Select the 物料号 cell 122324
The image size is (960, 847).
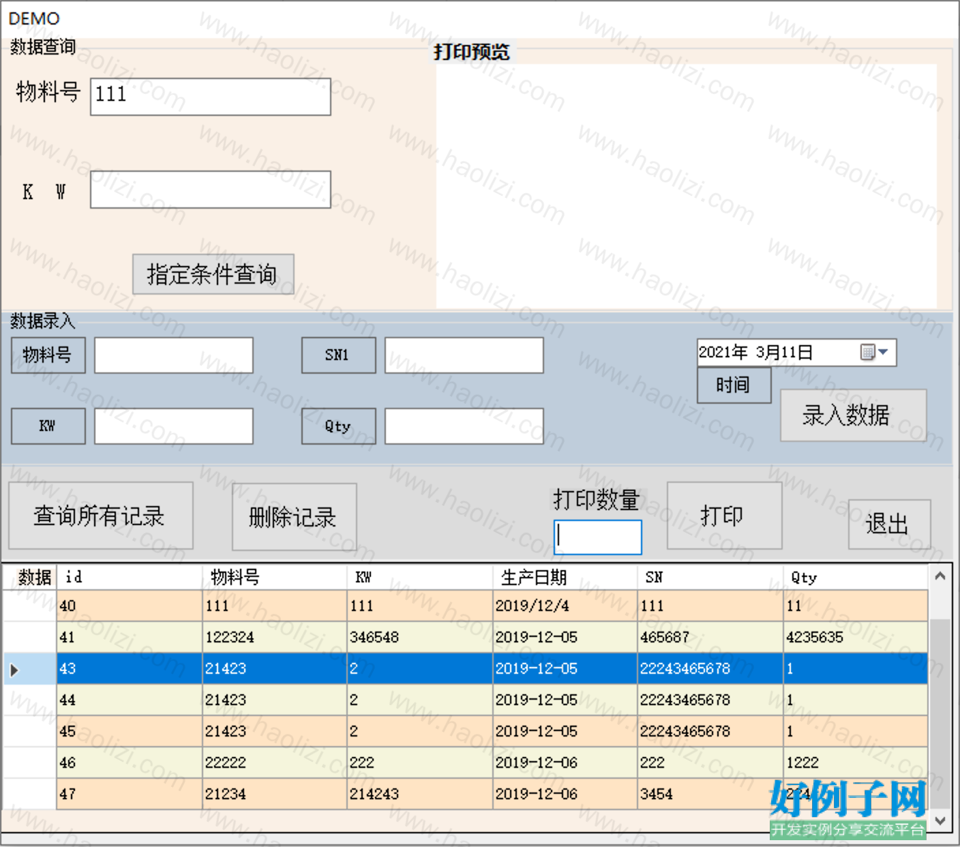(x=275, y=637)
